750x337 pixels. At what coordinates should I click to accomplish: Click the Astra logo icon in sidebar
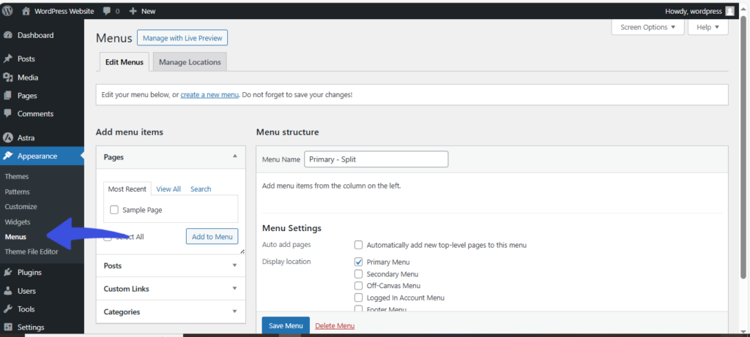click(7, 138)
